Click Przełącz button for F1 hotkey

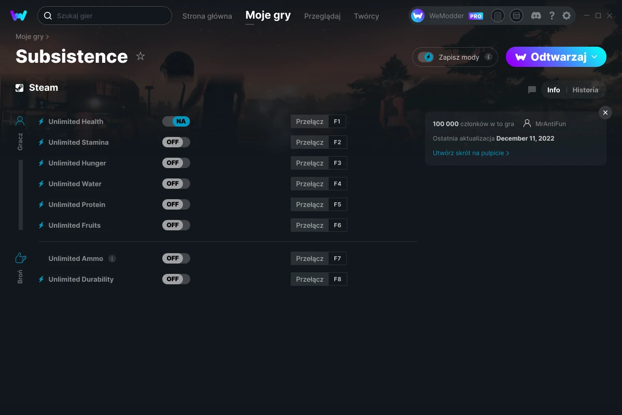tap(309, 121)
